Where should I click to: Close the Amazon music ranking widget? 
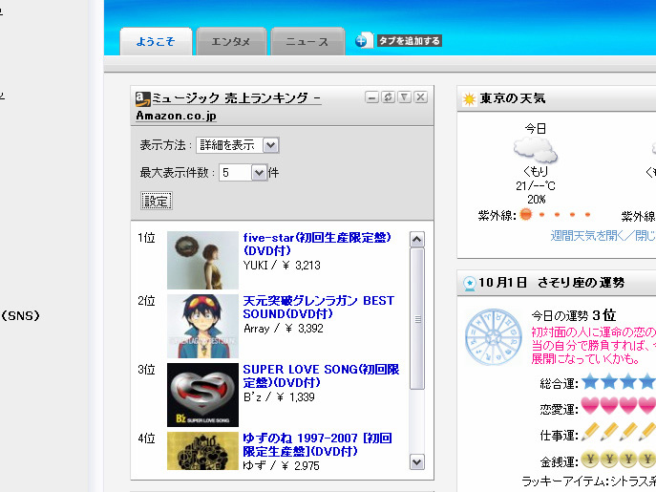click(x=420, y=97)
